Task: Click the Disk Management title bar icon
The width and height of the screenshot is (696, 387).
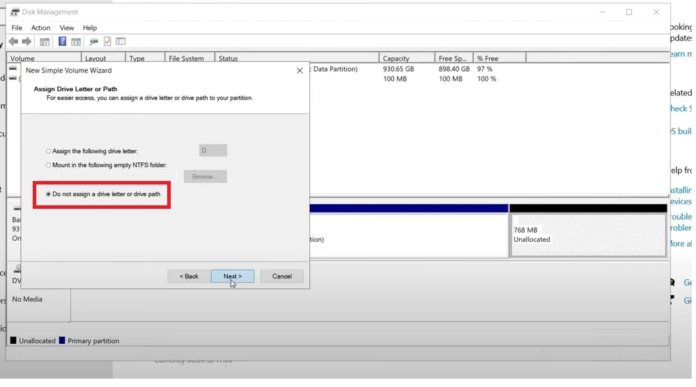Action: pyautogui.click(x=15, y=12)
